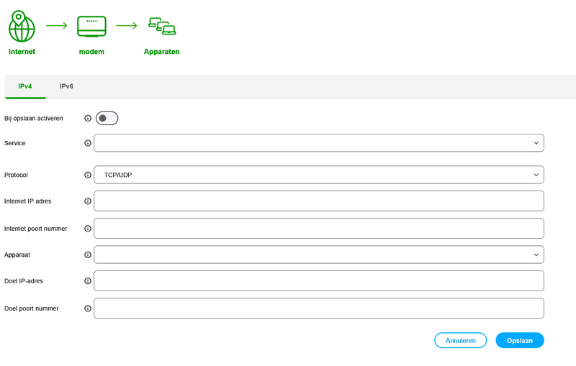
Task: Select the IPv4 tab
Action: (x=25, y=86)
